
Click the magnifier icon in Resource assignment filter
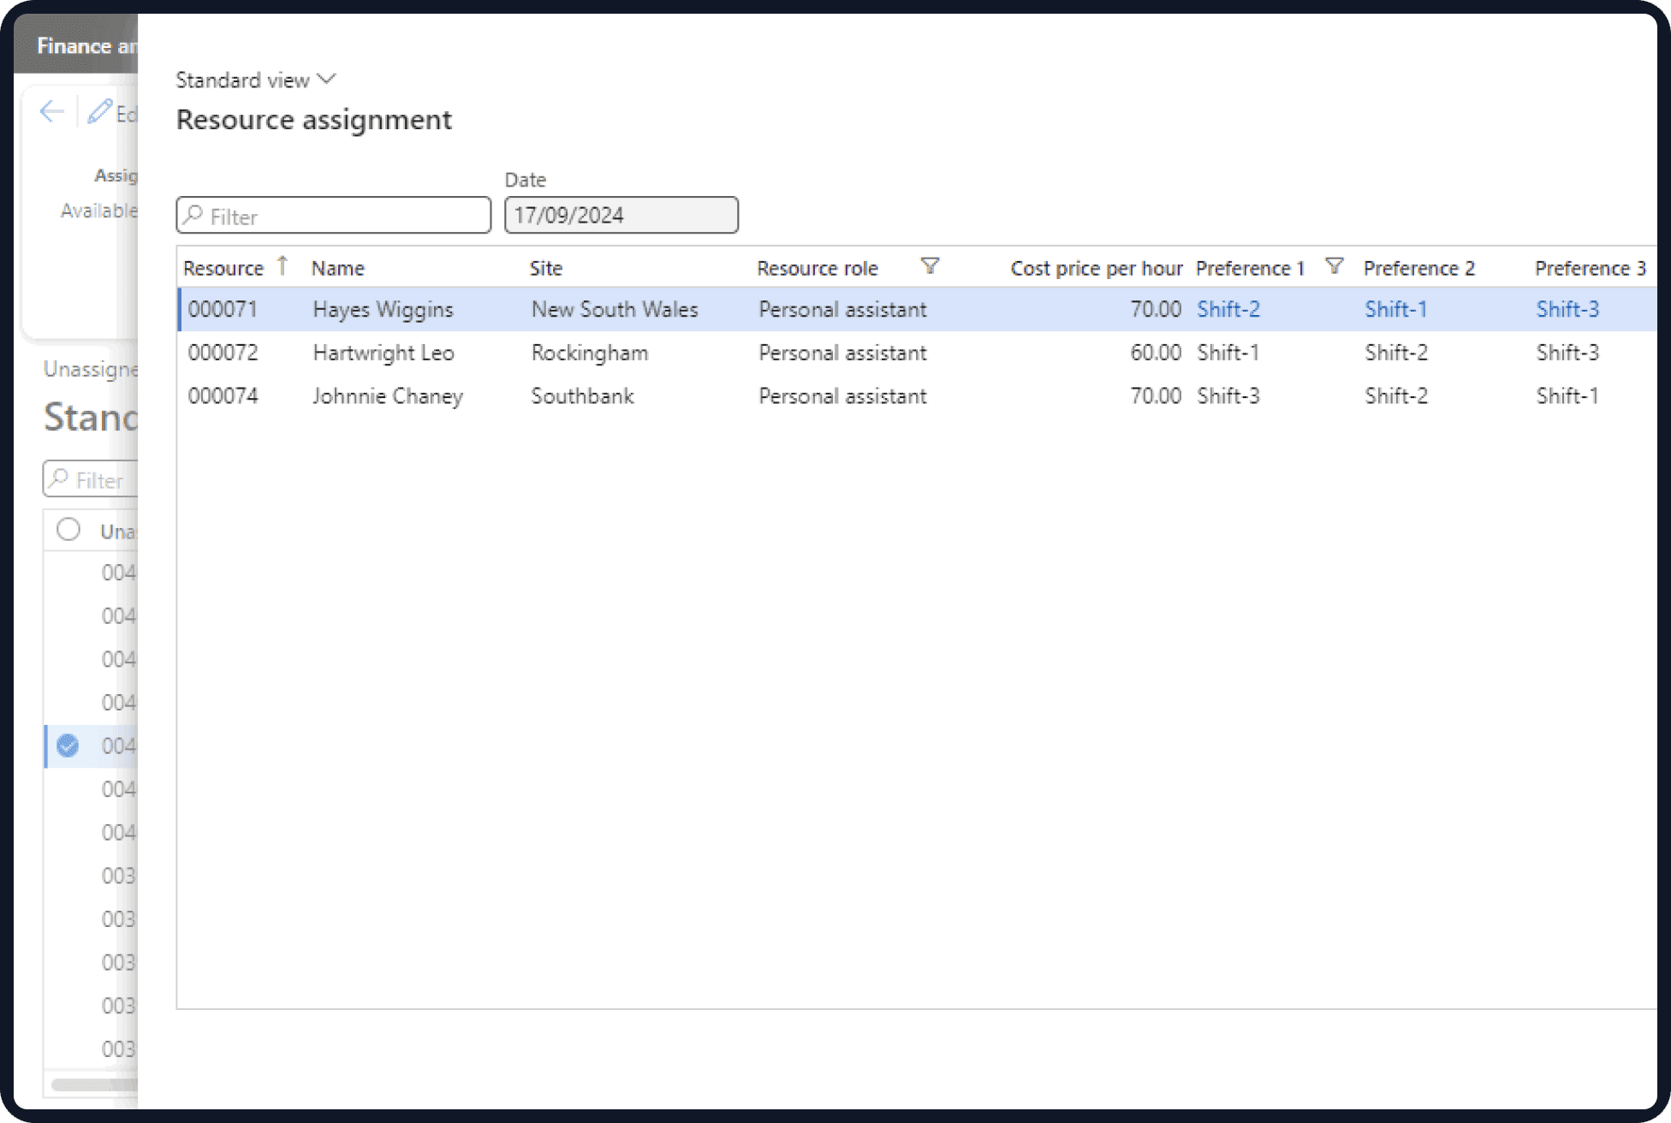pyautogui.click(x=194, y=215)
